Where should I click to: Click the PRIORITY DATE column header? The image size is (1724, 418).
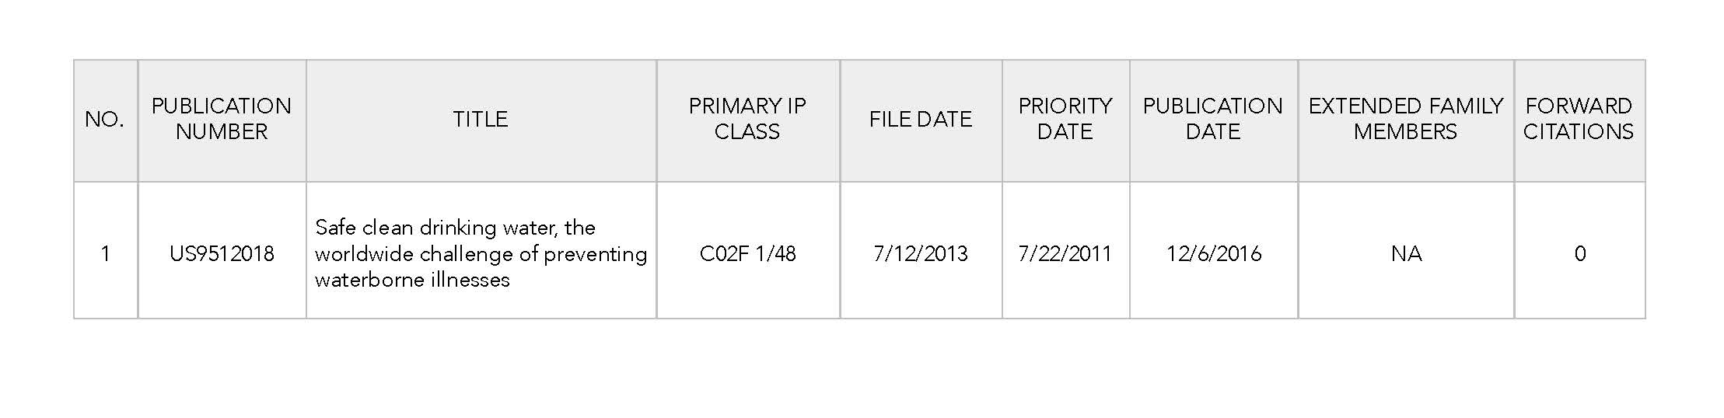point(1065,119)
